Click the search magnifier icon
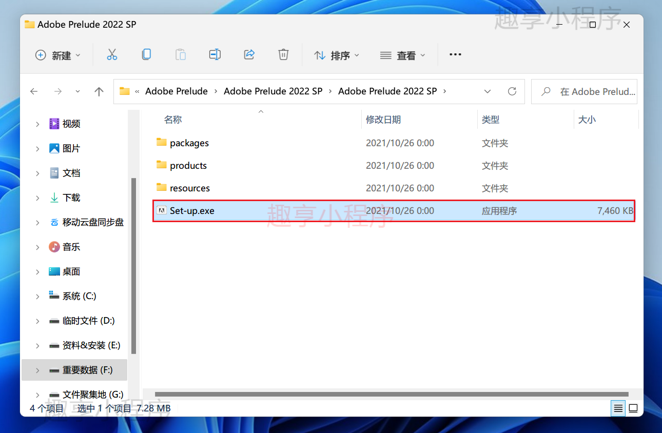 point(546,91)
